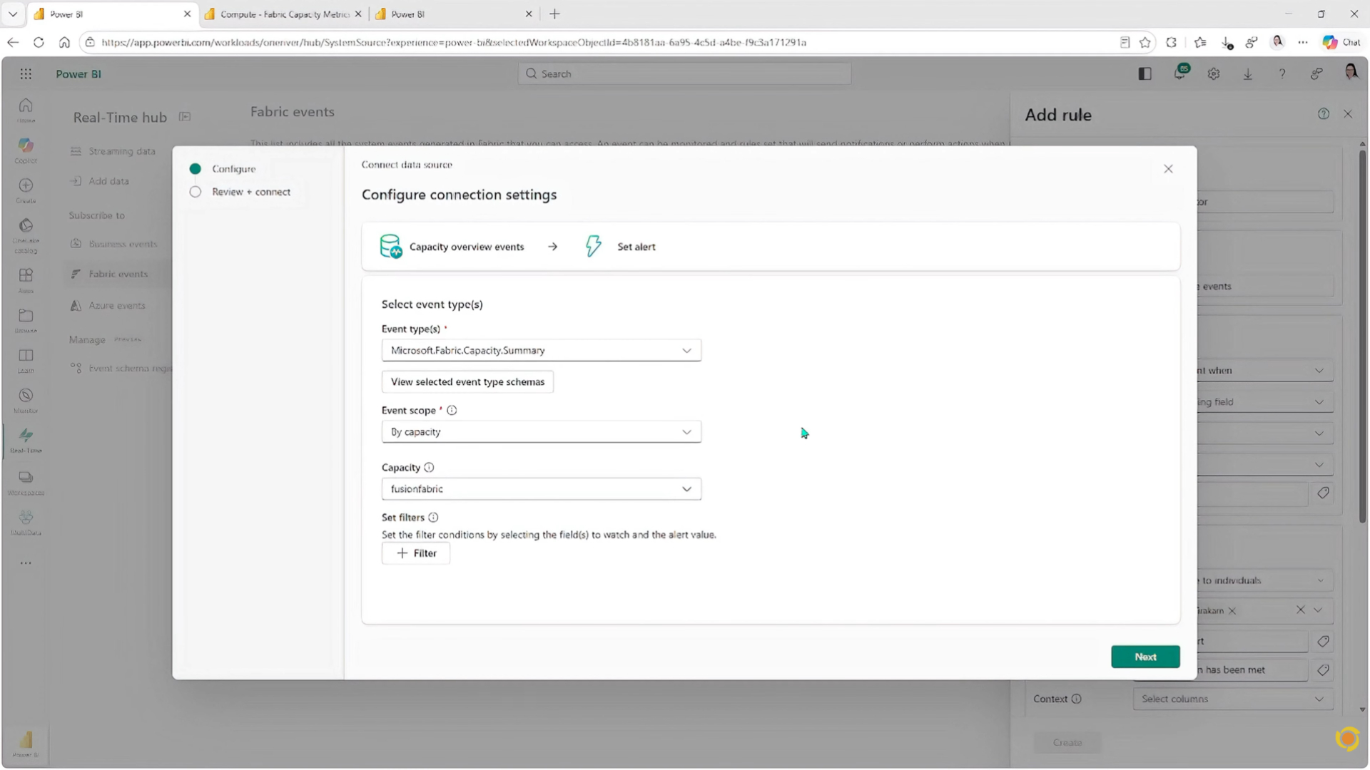
Task: Select Real-Time hub icon in sidebar
Action: click(x=26, y=440)
